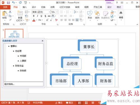The width and height of the screenshot is (140, 105).
Task: Expand the font size dropdown
Action: pyautogui.click(x=57, y=12)
